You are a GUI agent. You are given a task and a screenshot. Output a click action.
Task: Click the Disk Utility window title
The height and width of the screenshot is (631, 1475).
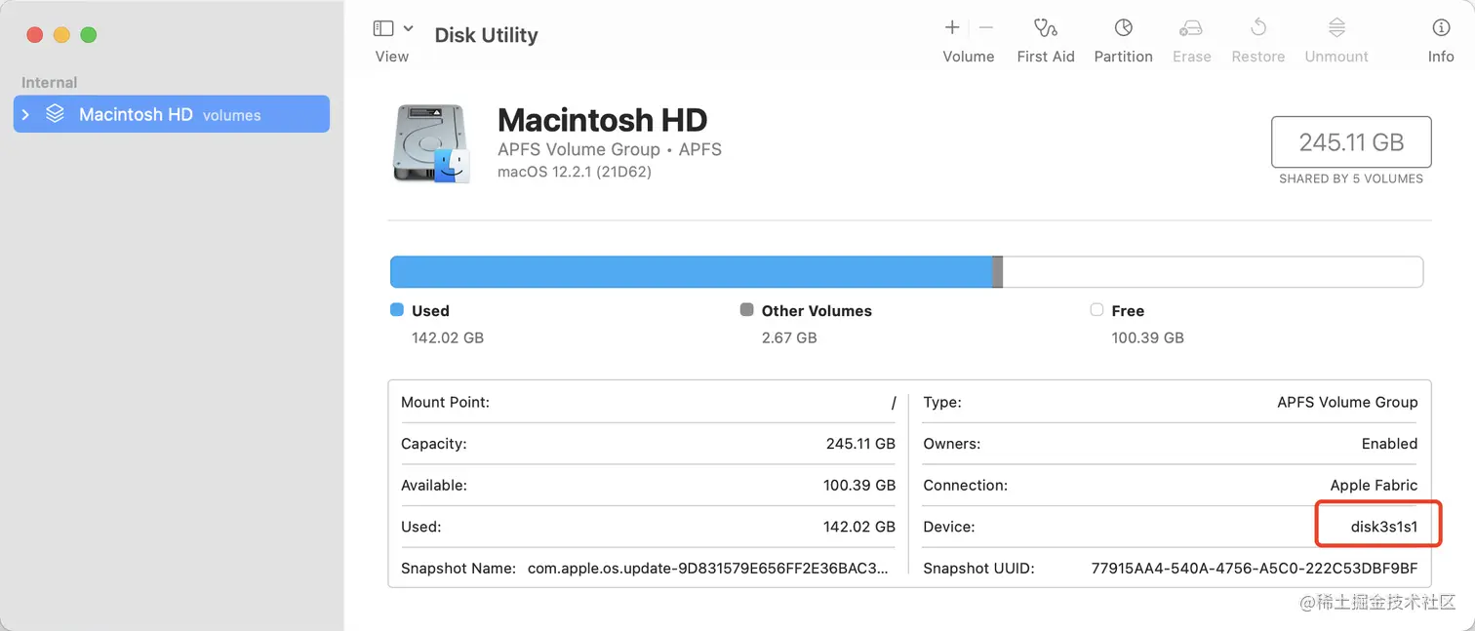pos(486,35)
